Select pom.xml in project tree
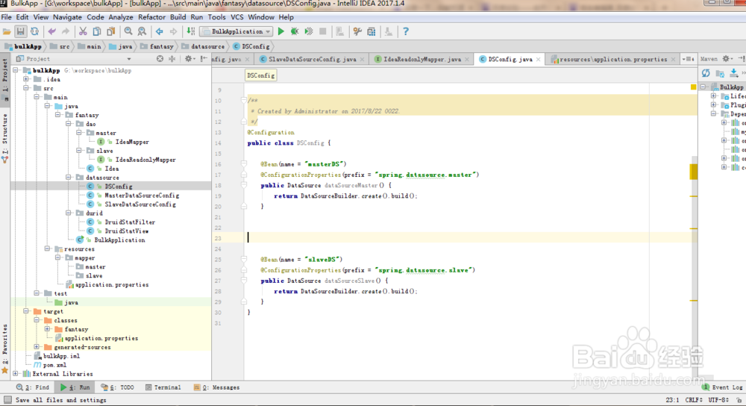 [54, 365]
